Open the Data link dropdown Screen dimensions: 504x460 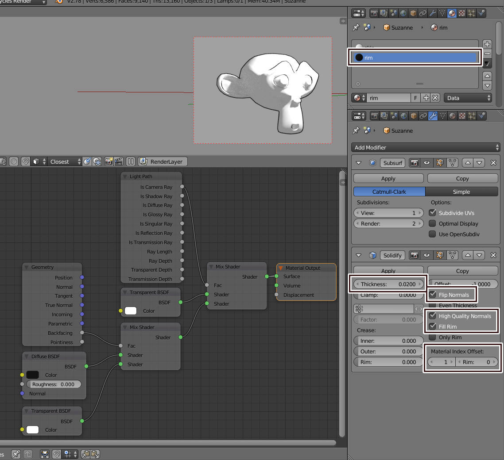point(468,98)
